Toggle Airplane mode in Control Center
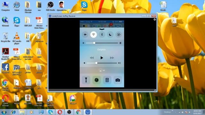Viewport: 205px width, 115px height. [x=85, y=34]
